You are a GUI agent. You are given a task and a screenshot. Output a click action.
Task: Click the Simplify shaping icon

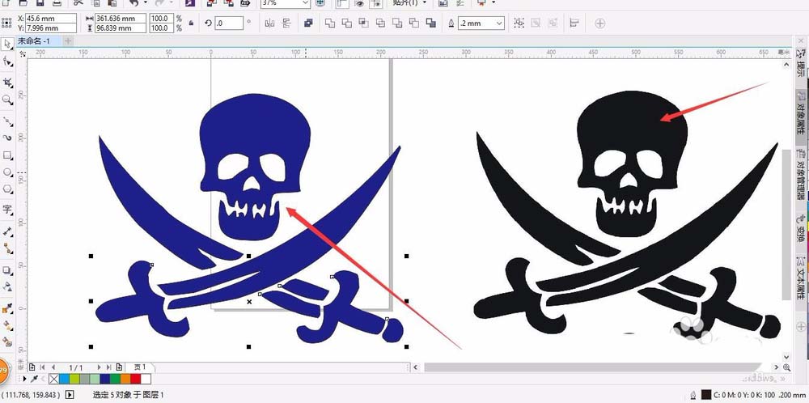pyautogui.click(x=381, y=23)
